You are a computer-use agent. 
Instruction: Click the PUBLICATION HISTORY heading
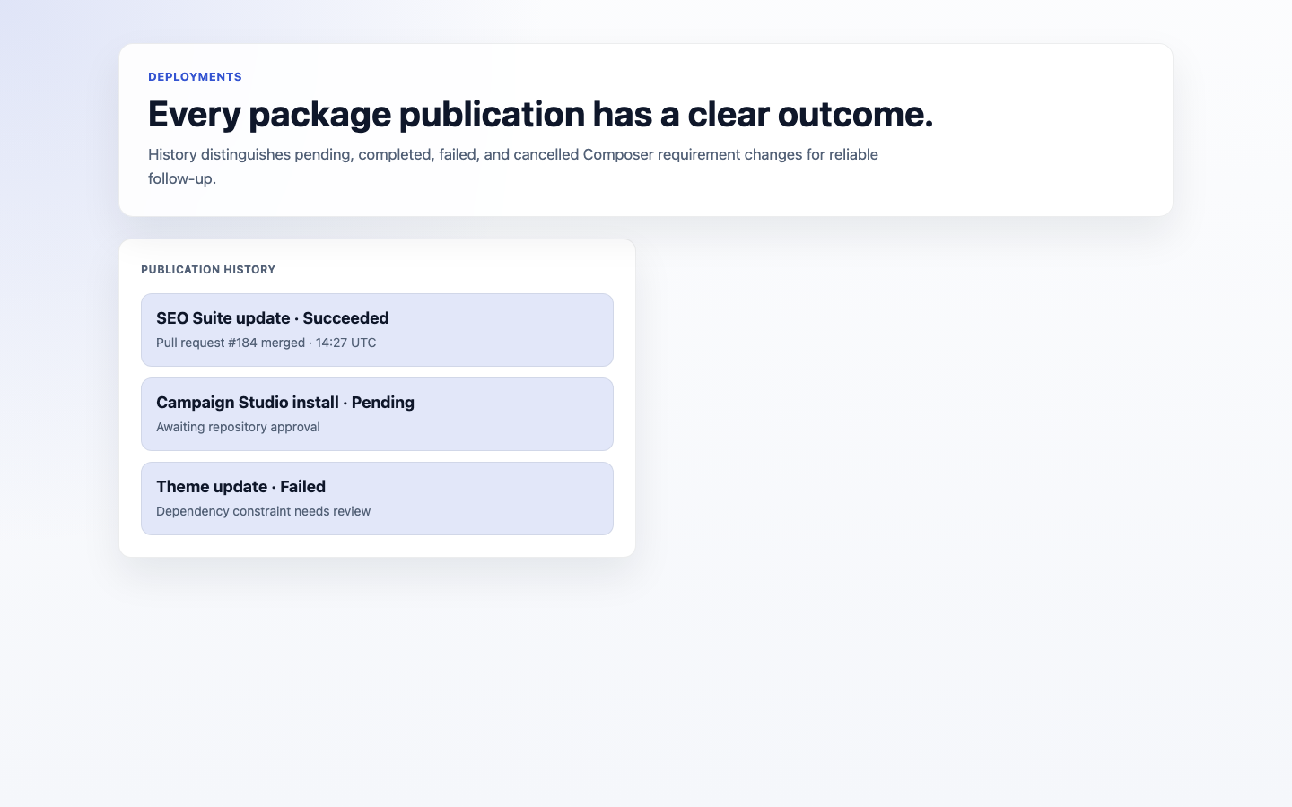(208, 270)
